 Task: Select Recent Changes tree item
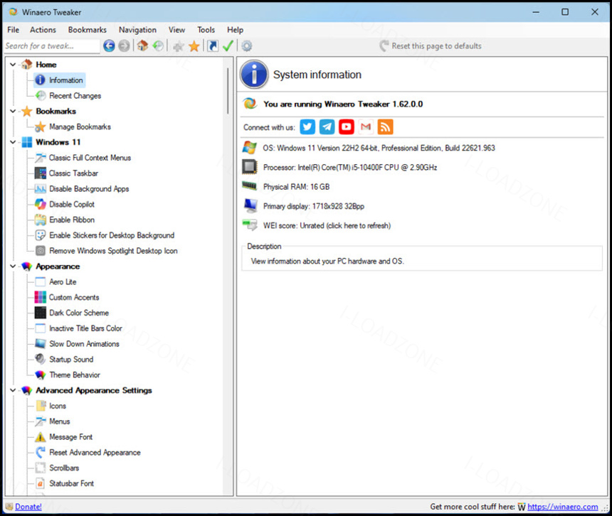coord(75,96)
